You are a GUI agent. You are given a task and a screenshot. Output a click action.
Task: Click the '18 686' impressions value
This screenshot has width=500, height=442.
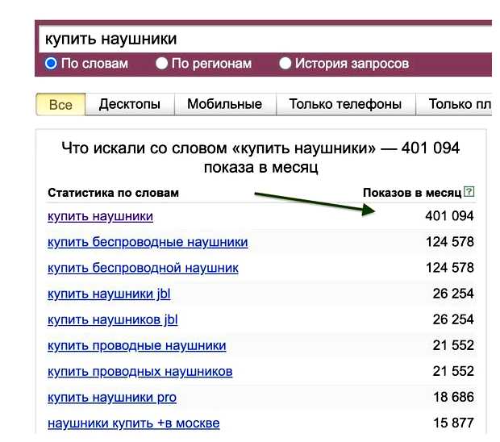pos(453,397)
